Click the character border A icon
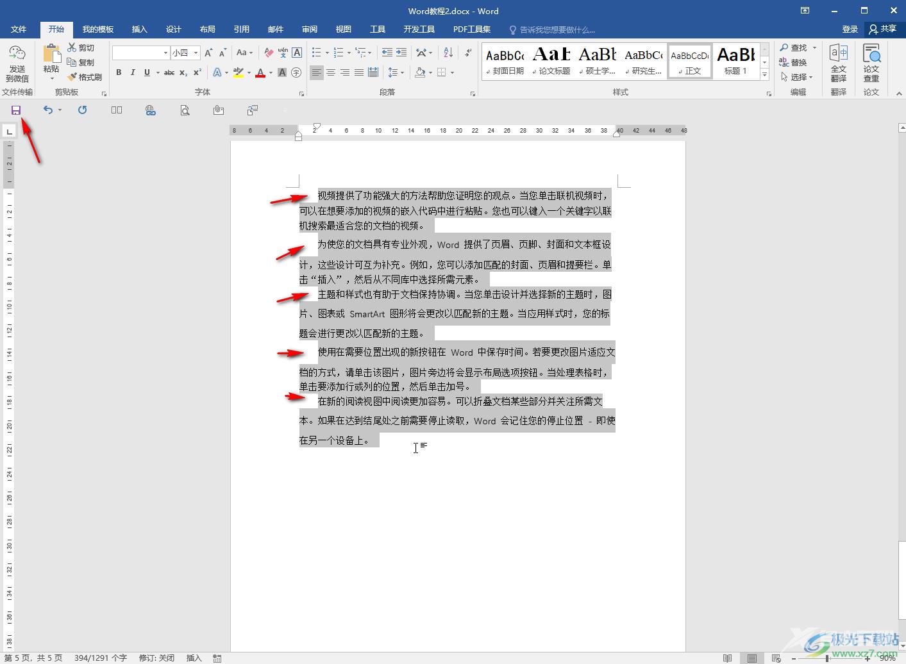The width and height of the screenshot is (906, 664). (297, 53)
